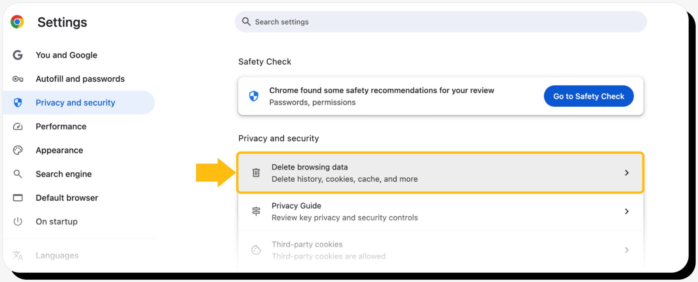Click the Languages translate icon
698x282 pixels.
(18, 255)
